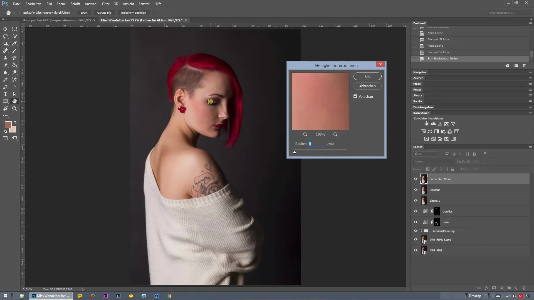Screen dimensions: 534x300
Task: Open the Filter menu
Action: (106, 4)
